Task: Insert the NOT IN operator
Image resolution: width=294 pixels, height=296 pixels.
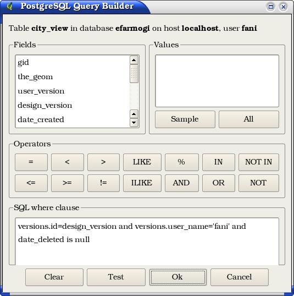Action: [258, 162]
